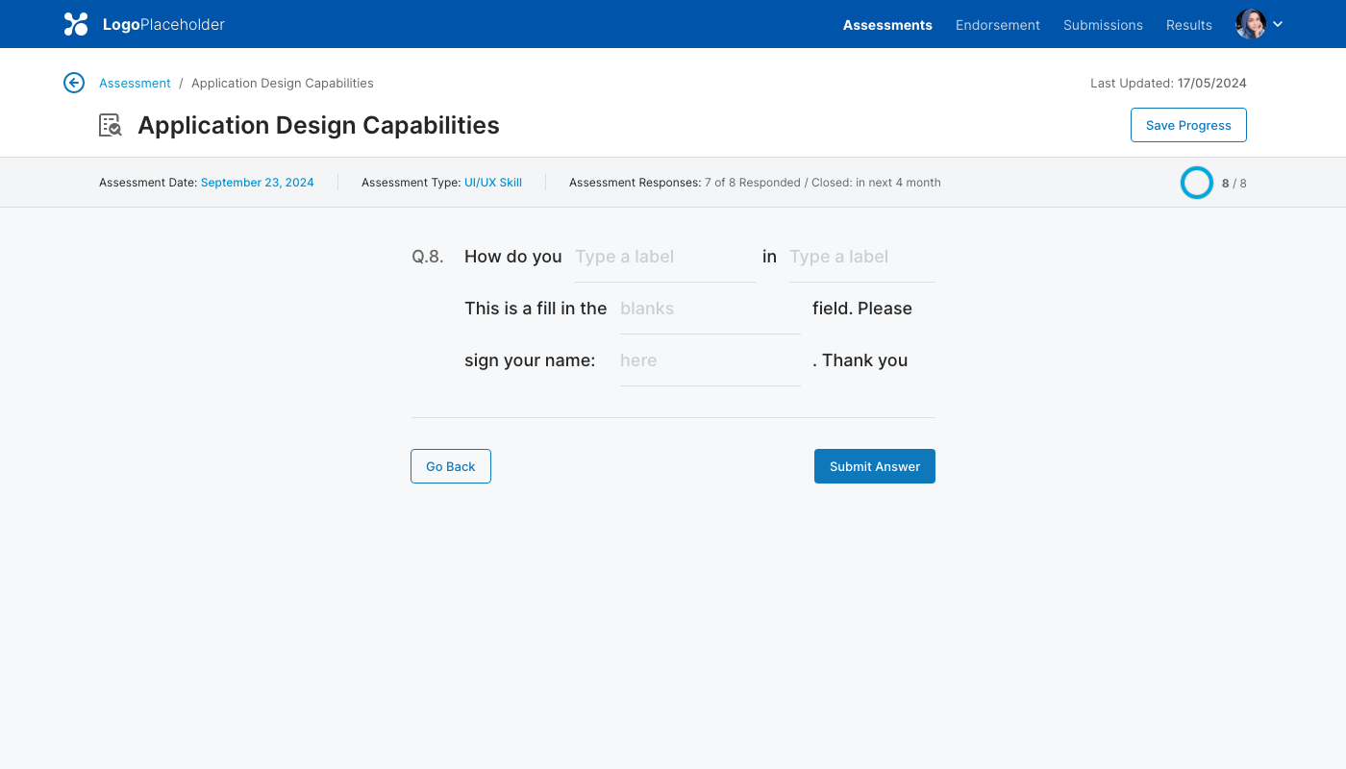1346x769 pixels.
Task: Click the LogoPlaceholder brand text
Action: click(x=163, y=24)
